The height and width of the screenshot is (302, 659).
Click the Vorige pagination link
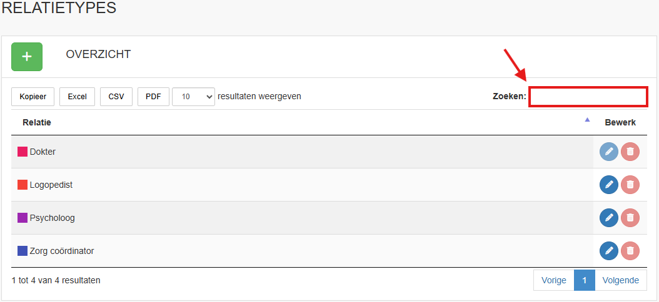pyautogui.click(x=553, y=280)
